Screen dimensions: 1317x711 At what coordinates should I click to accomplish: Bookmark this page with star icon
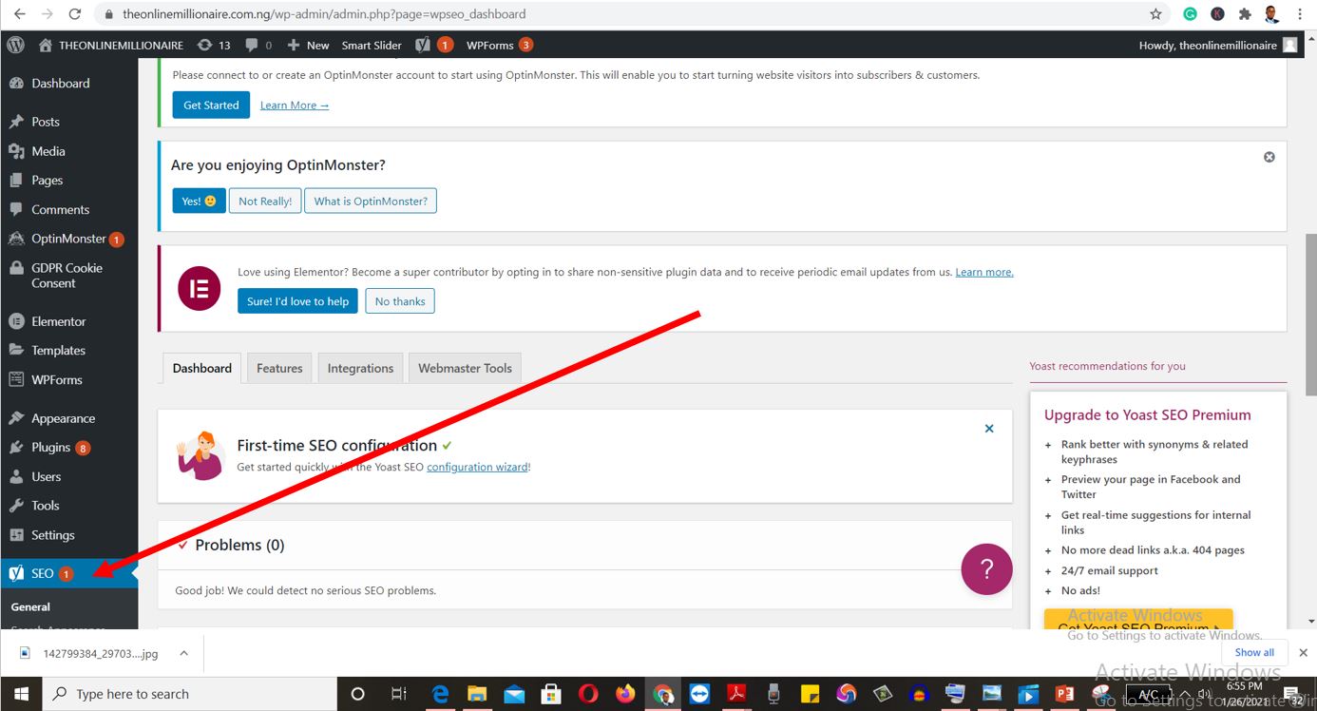[x=1155, y=14]
